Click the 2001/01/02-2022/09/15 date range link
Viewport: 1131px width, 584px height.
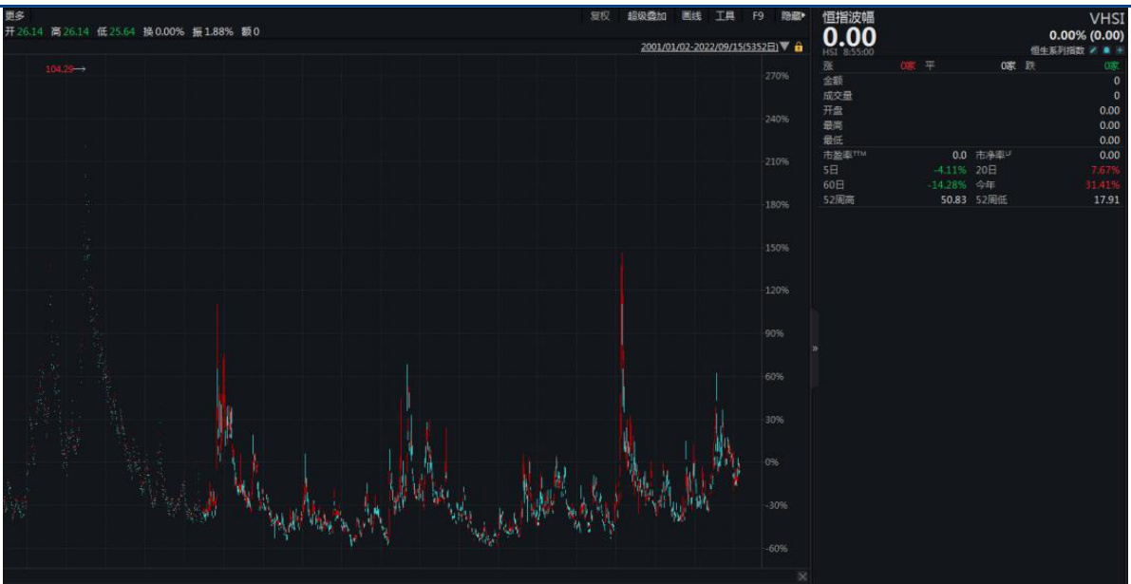click(708, 47)
